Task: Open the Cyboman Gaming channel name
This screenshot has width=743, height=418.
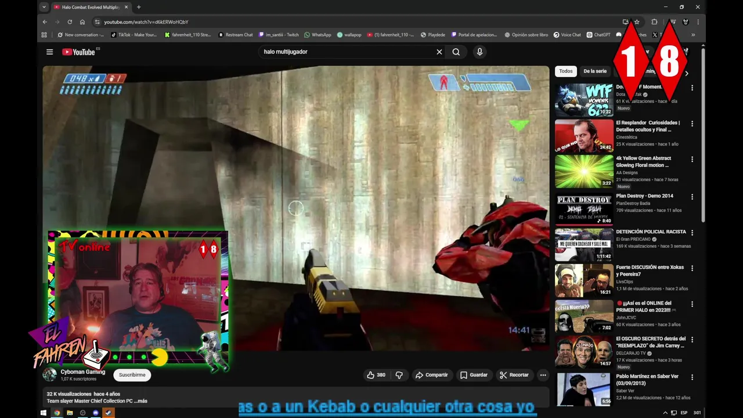Action: point(83,372)
